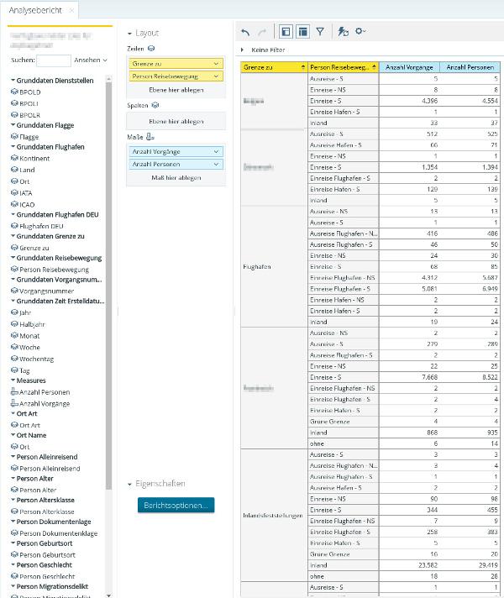Click the Land field icon
This screenshot has height=598, width=504.
tap(14, 170)
